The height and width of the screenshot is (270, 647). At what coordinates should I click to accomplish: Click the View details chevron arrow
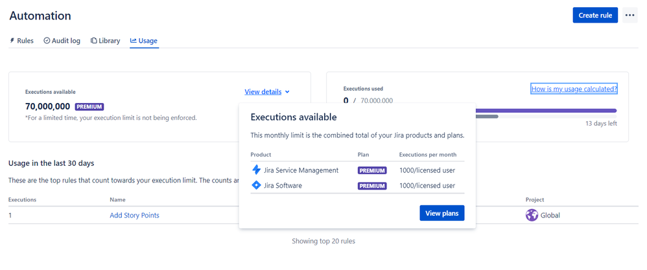pos(287,92)
